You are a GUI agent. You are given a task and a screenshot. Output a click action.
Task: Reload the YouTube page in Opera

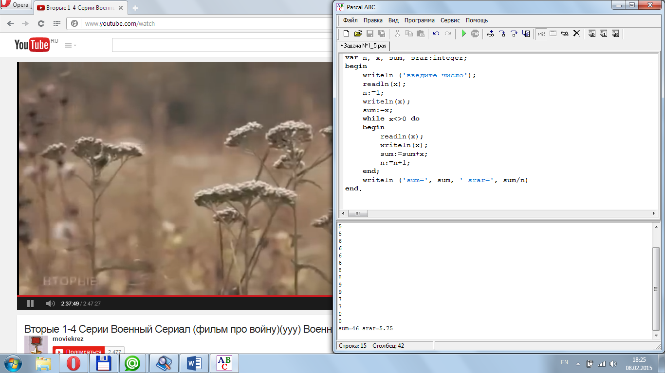coord(41,23)
